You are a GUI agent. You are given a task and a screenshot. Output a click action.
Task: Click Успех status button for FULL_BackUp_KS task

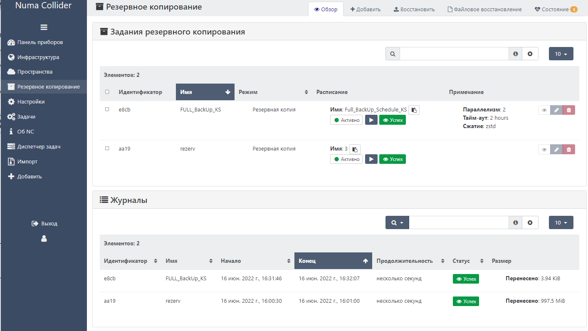click(393, 120)
